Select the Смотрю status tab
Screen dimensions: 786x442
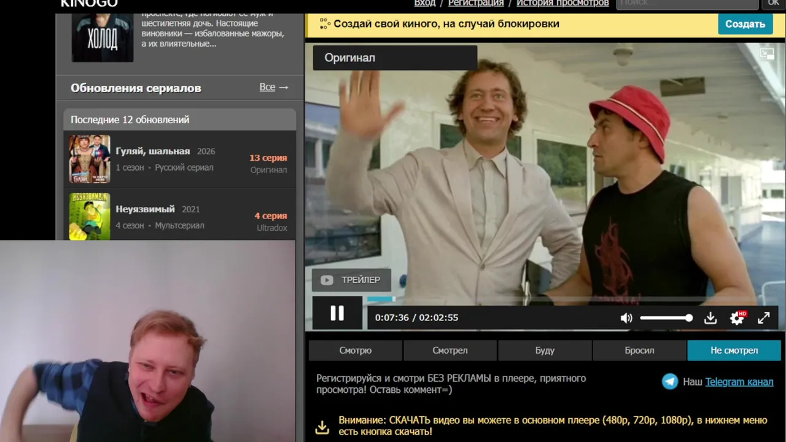click(356, 351)
